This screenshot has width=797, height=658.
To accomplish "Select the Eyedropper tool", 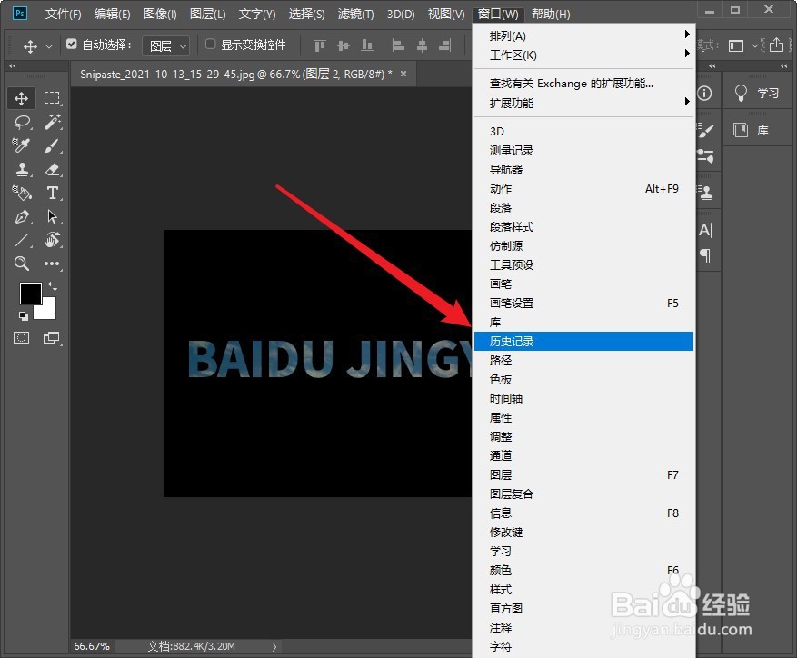I will pyautogui.click(x=21, y=145).
